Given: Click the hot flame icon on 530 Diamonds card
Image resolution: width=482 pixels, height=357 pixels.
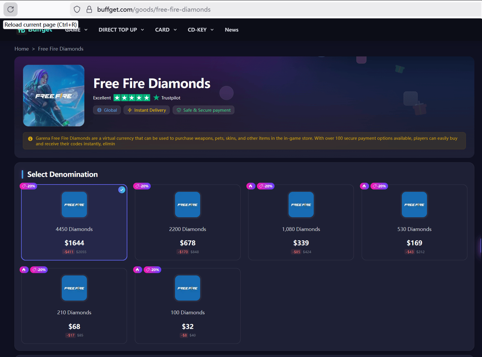Looking at the screenshot, I should tap(364, 186).
